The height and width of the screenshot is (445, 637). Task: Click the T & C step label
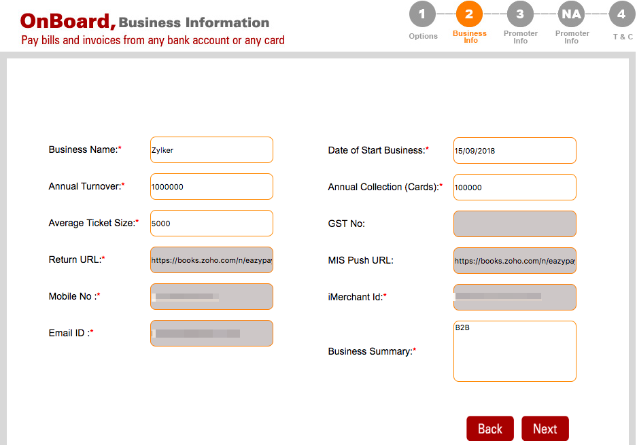click(622, 37)
